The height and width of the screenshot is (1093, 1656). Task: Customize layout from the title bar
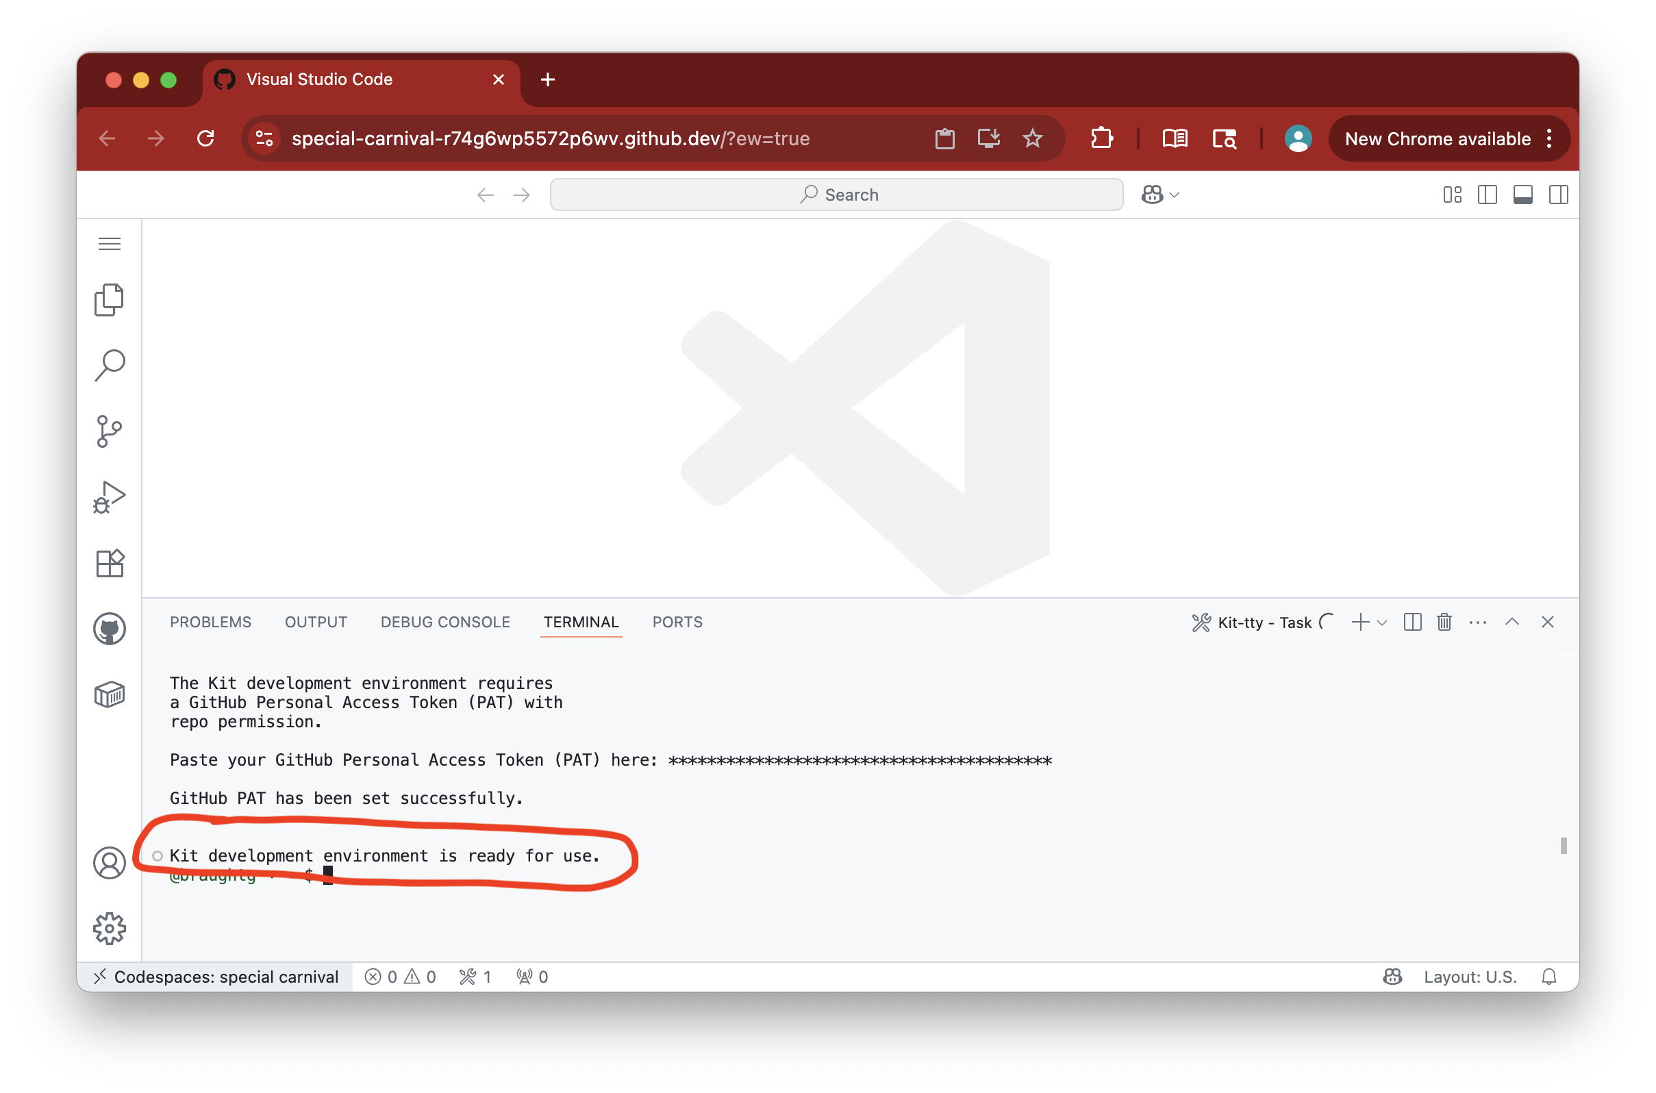click(1452, 195)
